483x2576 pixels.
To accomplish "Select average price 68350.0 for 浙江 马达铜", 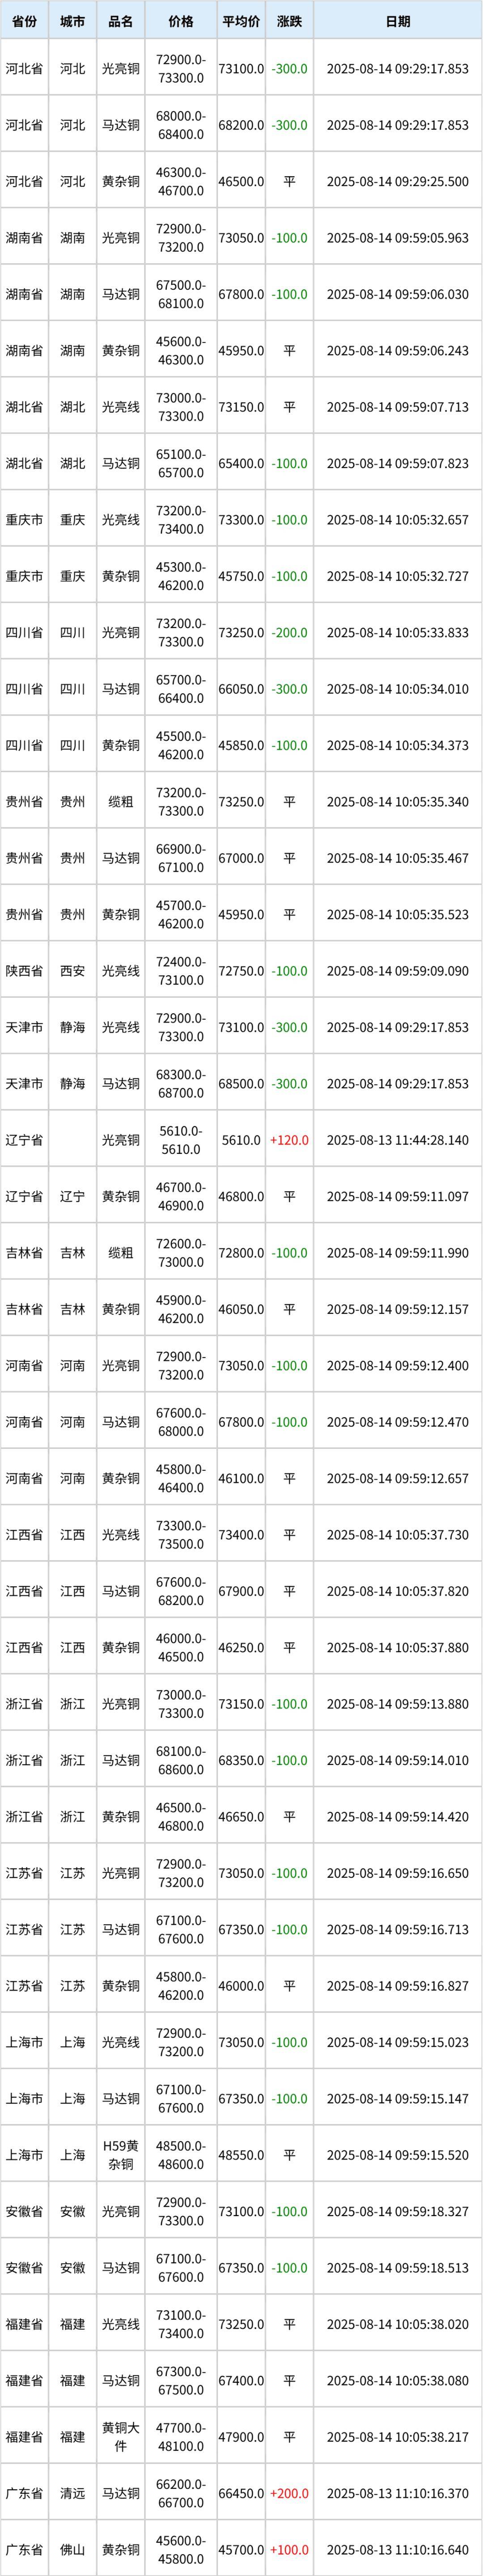I will 241,1759.
